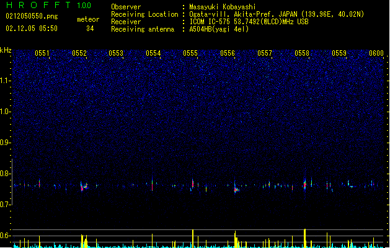Click the yellow power bar at 0555

pyautogui.click(x=193, y=239)
